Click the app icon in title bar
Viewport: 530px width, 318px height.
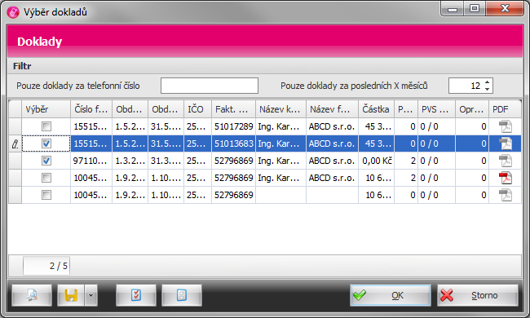click(13, 12)
